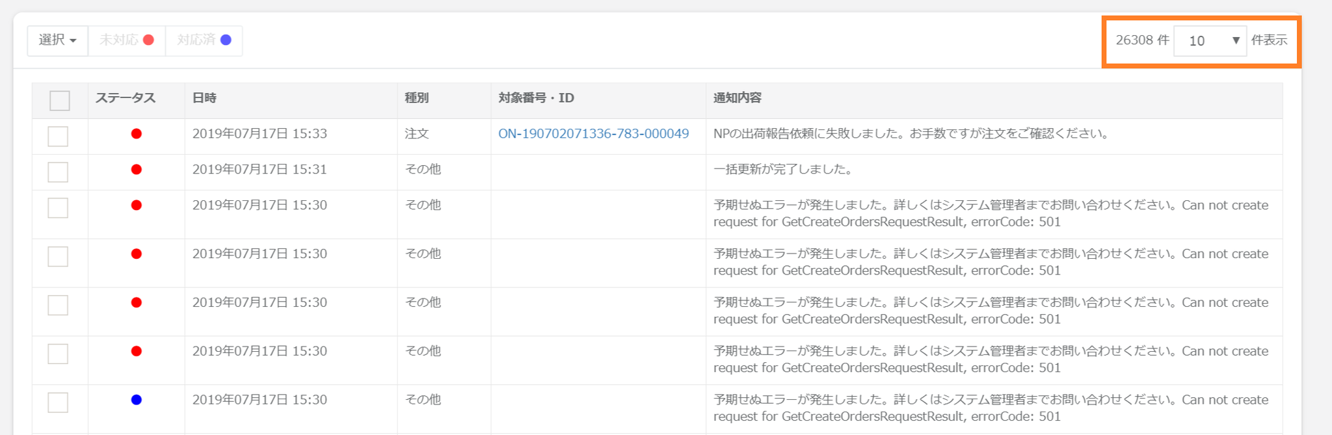Click the 通知内容 column header
Screen dimensions: 1332x435
coord(737,98)
